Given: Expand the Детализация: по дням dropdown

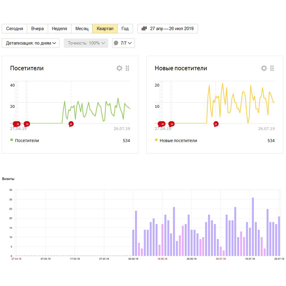Looking at the screenshot, I should click(x=30, y=43).
